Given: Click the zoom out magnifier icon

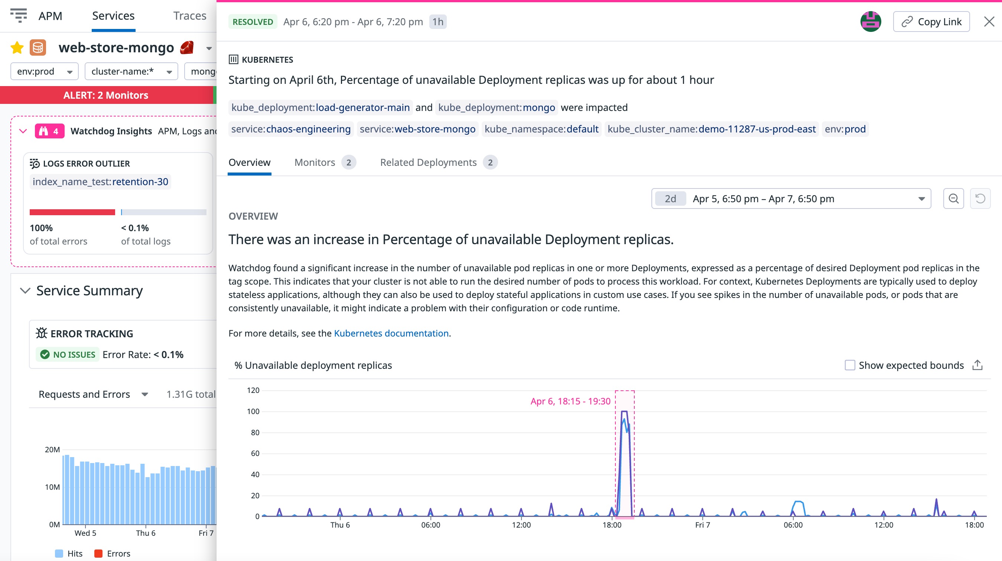Looking at the screenshot, I should click(x=953, y=199).
